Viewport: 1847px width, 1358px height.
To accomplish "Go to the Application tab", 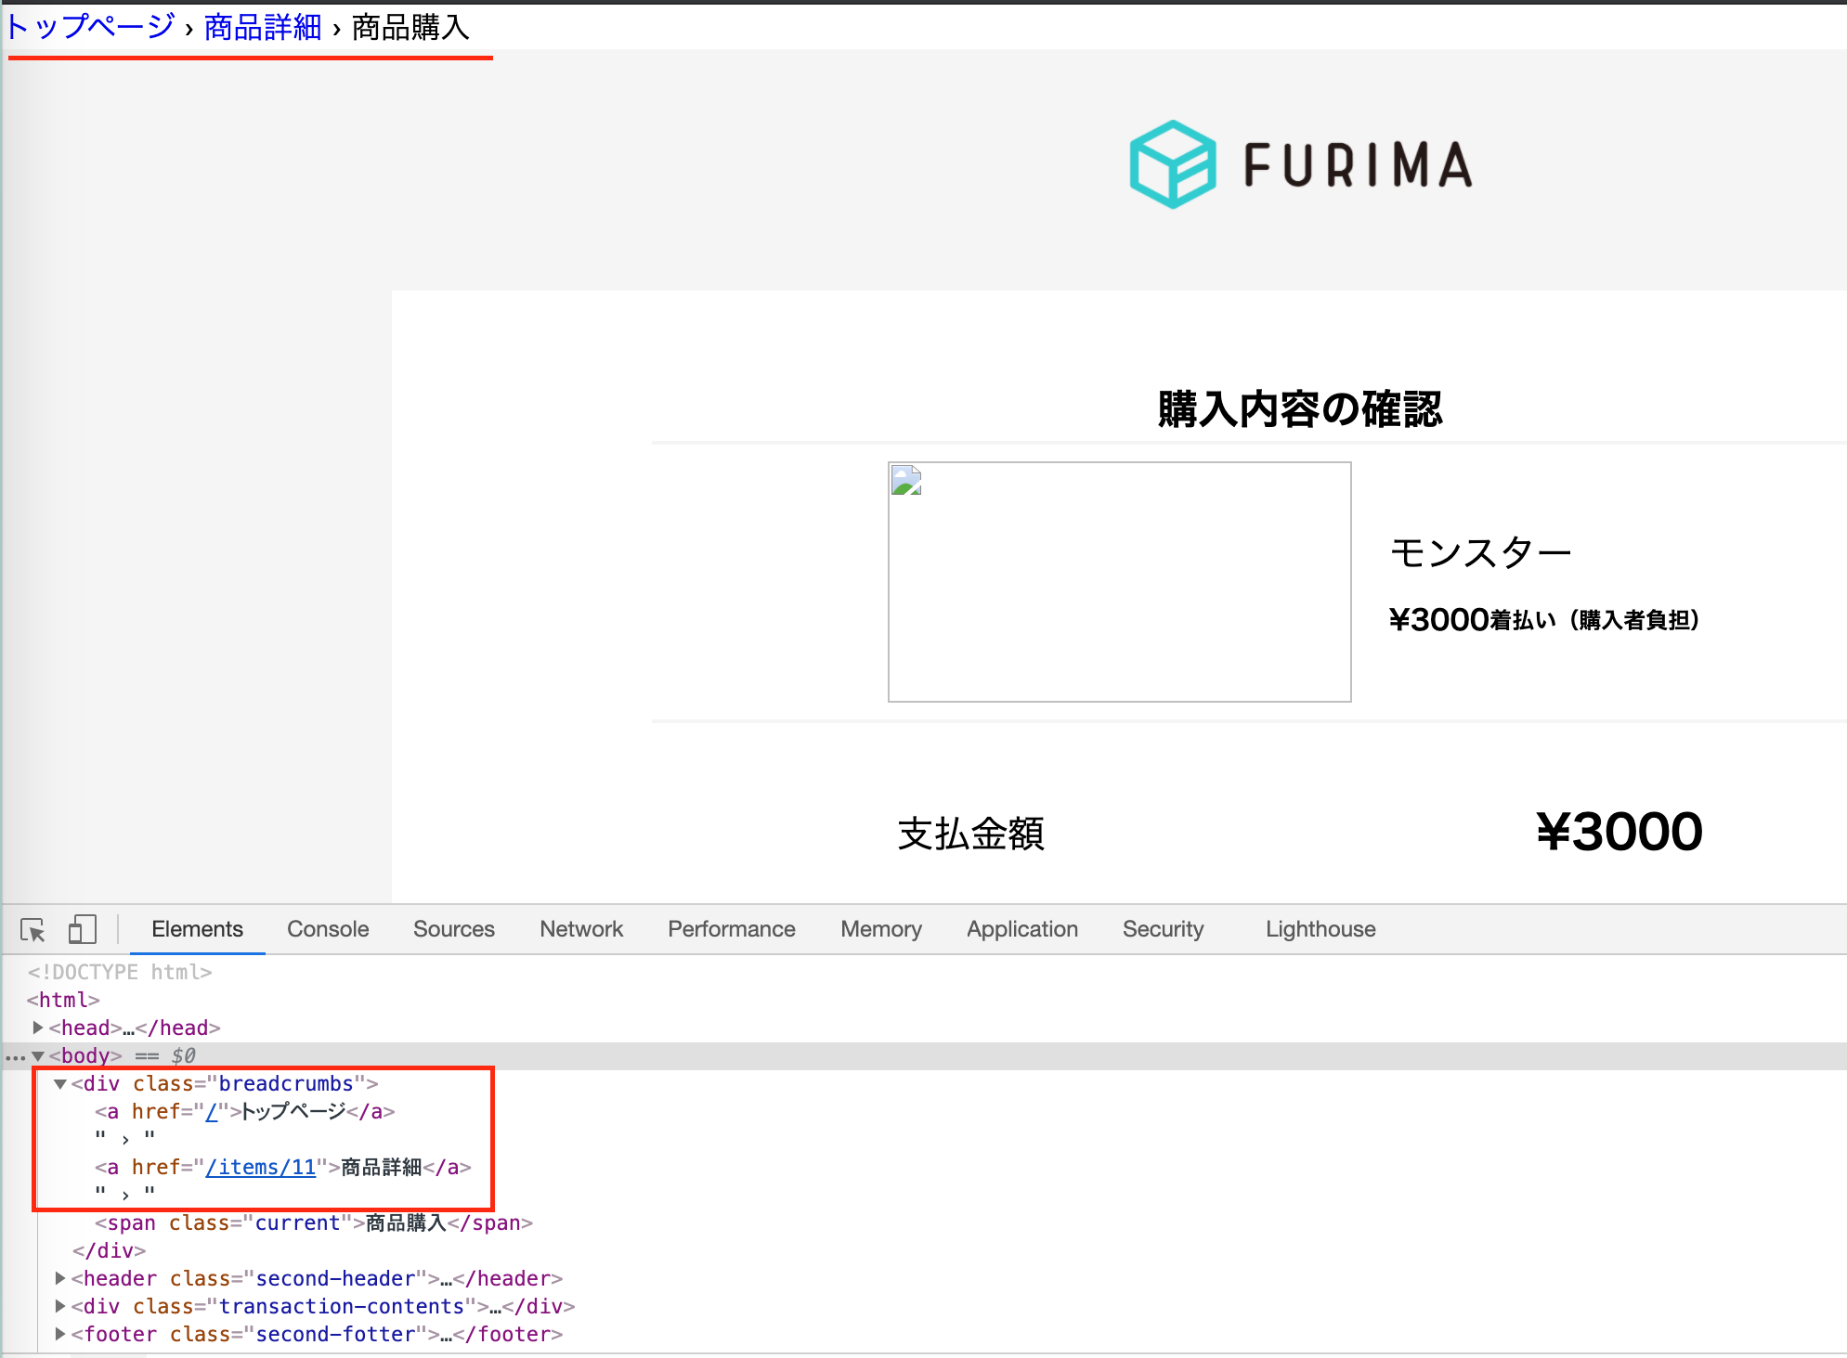I will pyautogui.click(x=1021, y=929).
